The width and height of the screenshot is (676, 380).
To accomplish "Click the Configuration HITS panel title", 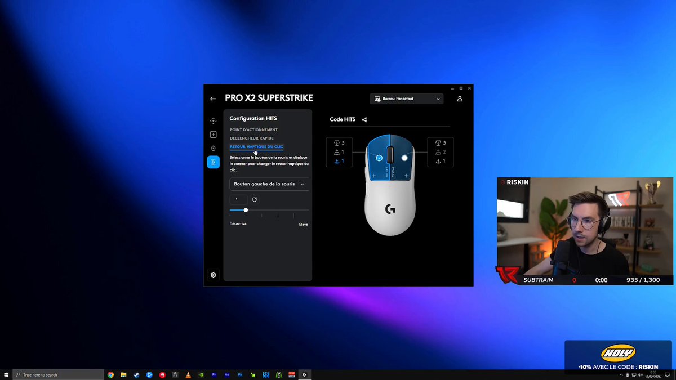I will click(x=253, y=119).
